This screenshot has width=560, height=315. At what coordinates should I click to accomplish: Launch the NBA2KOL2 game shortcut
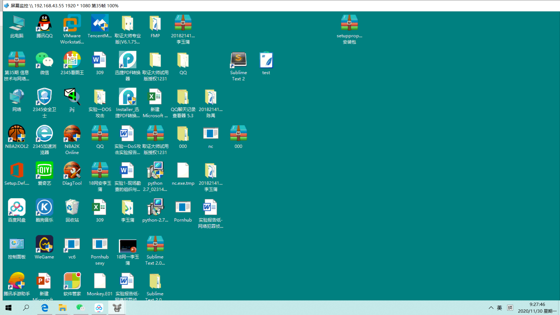coord(17,137)
